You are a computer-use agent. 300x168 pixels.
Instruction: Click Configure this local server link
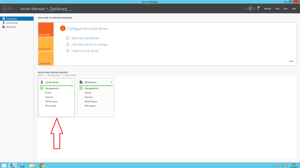click(87, 28)
